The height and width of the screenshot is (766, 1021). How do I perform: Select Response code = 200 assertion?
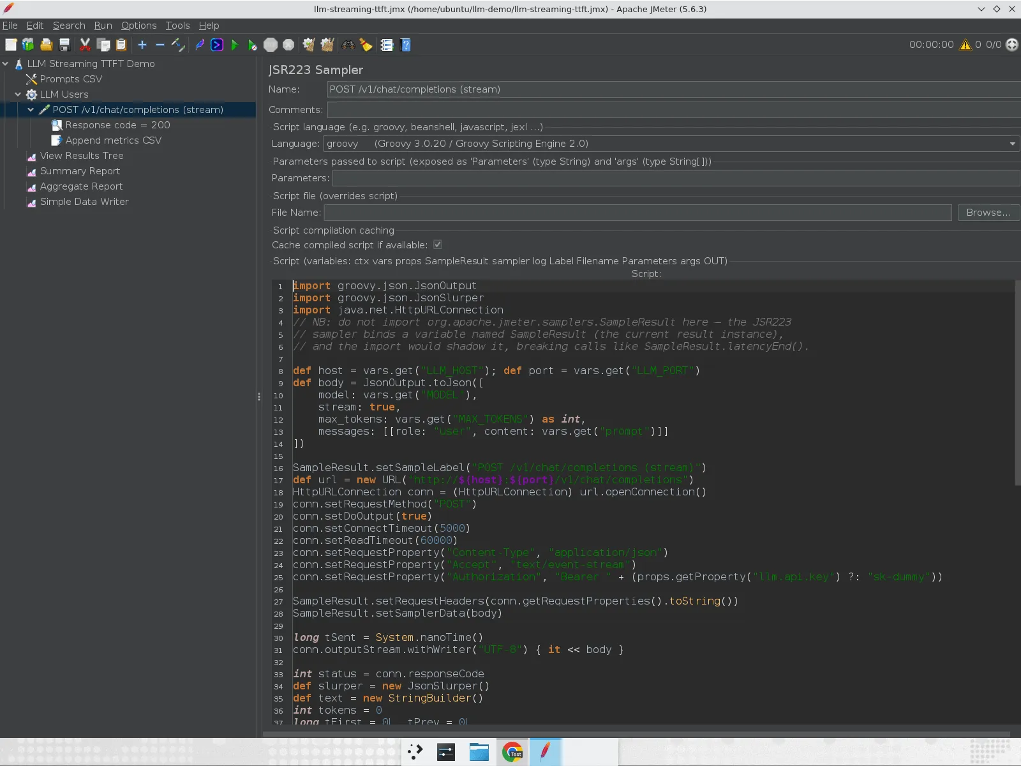117,125
